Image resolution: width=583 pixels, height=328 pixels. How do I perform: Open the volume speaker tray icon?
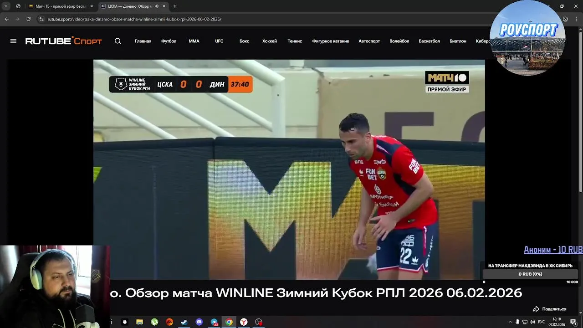tap(532, 322)
